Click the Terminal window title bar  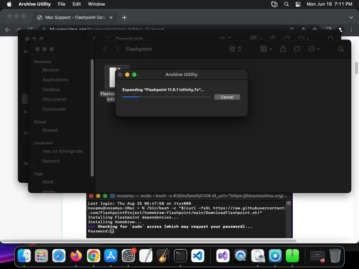click(189, 196)
